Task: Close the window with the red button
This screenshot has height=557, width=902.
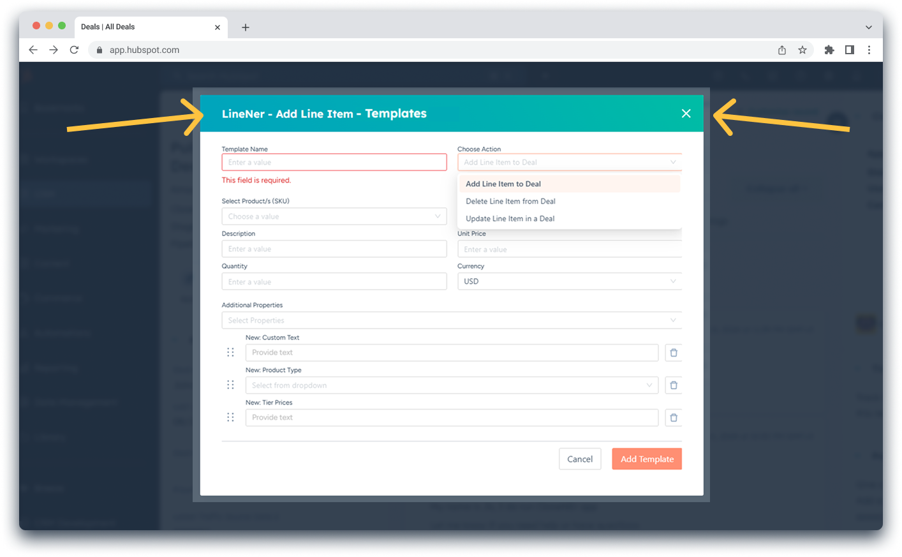Action: [x=36, y=26]
